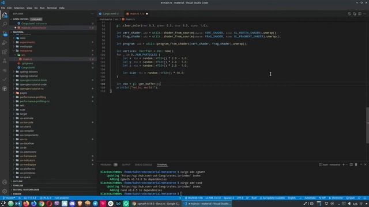The width and height of the screenshot is (369, 207).
Task: Select the Terminal panel tab
Action: click(x=162, y=164)
